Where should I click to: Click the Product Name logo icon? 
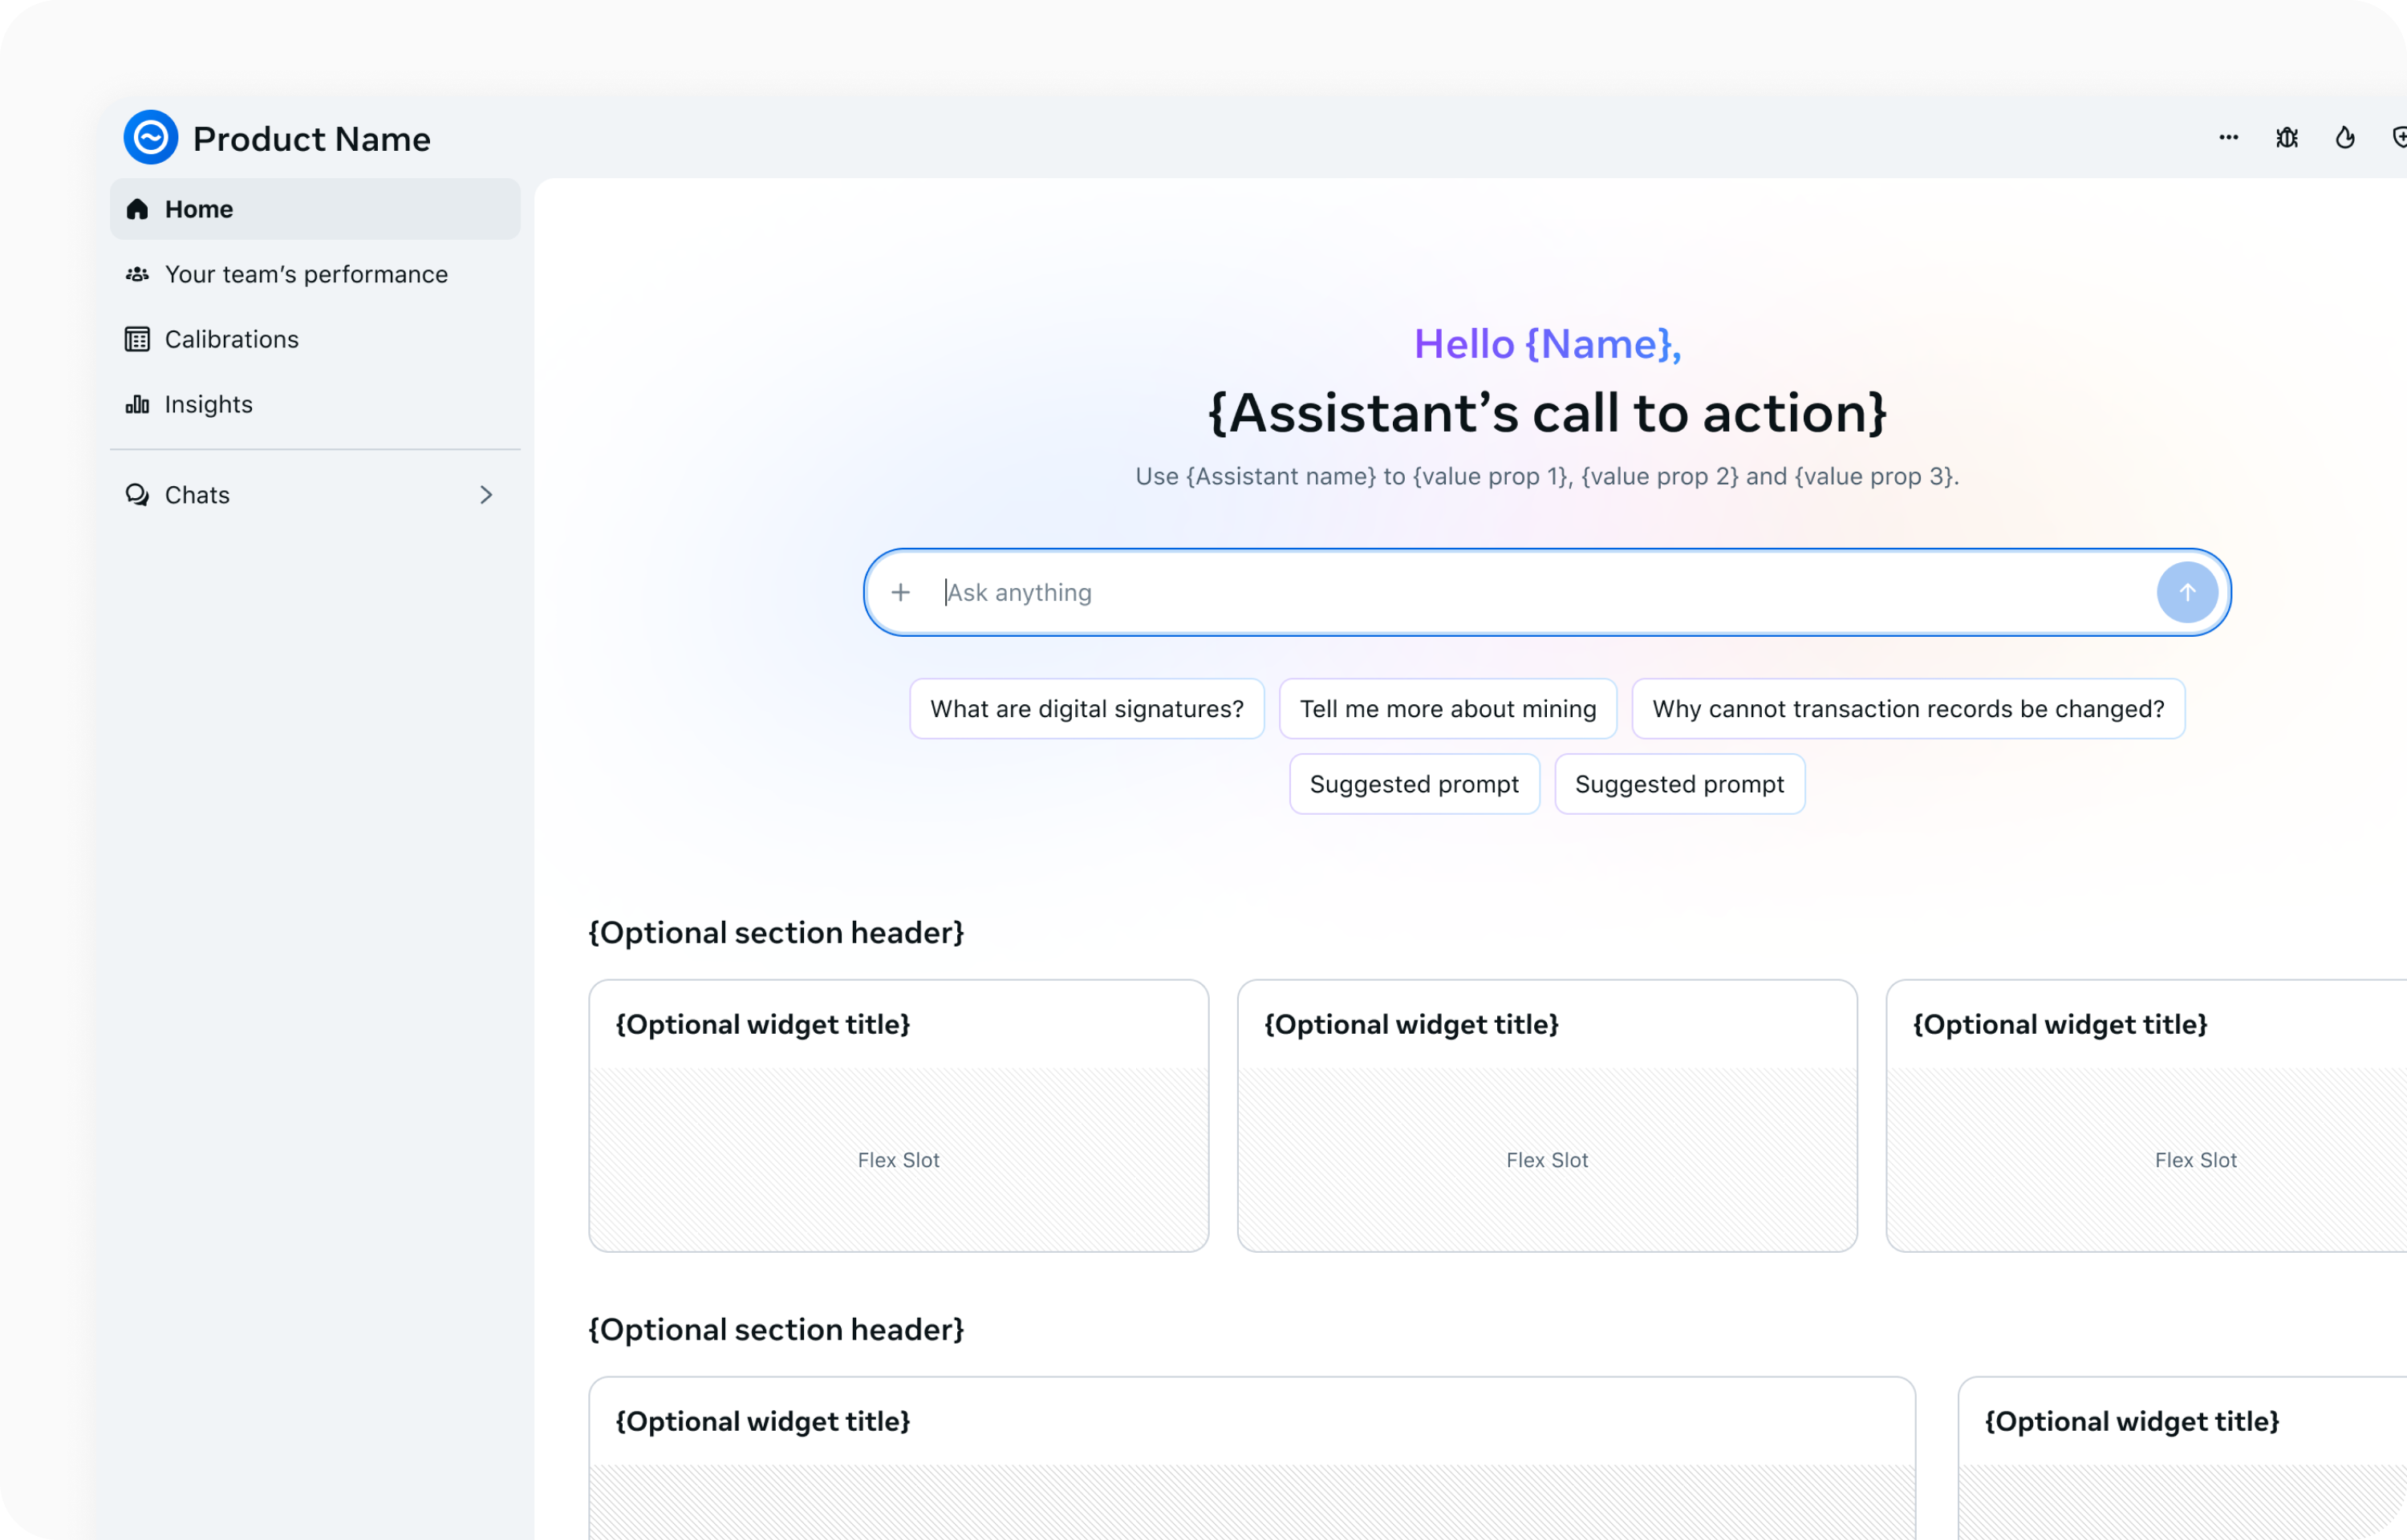pyautogui.click(x=150, y=137)
